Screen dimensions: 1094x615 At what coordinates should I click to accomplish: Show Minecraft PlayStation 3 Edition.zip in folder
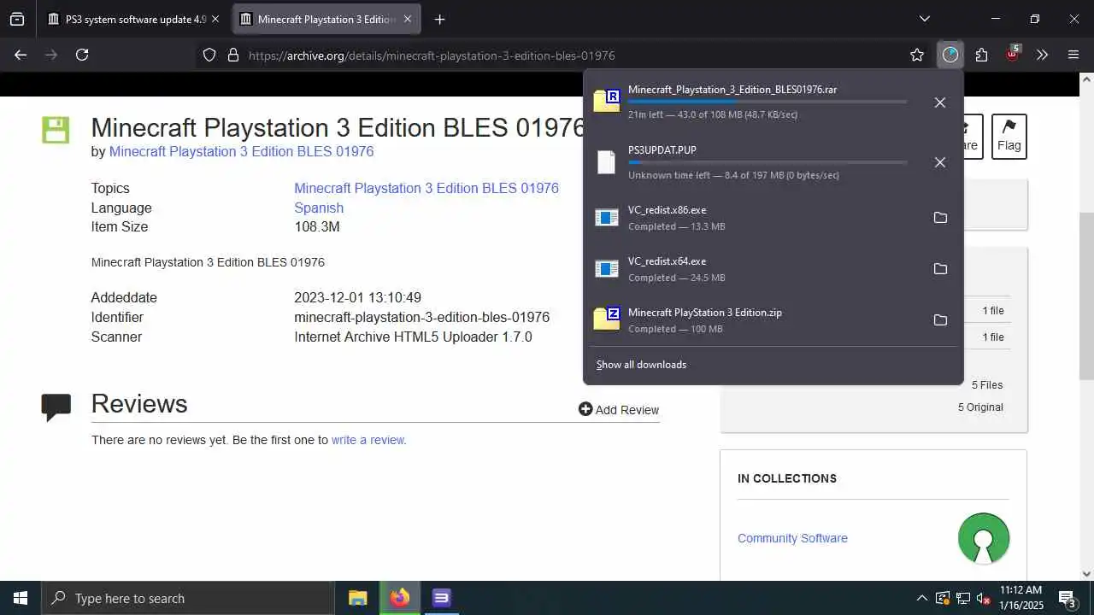[x=940, y=320]
